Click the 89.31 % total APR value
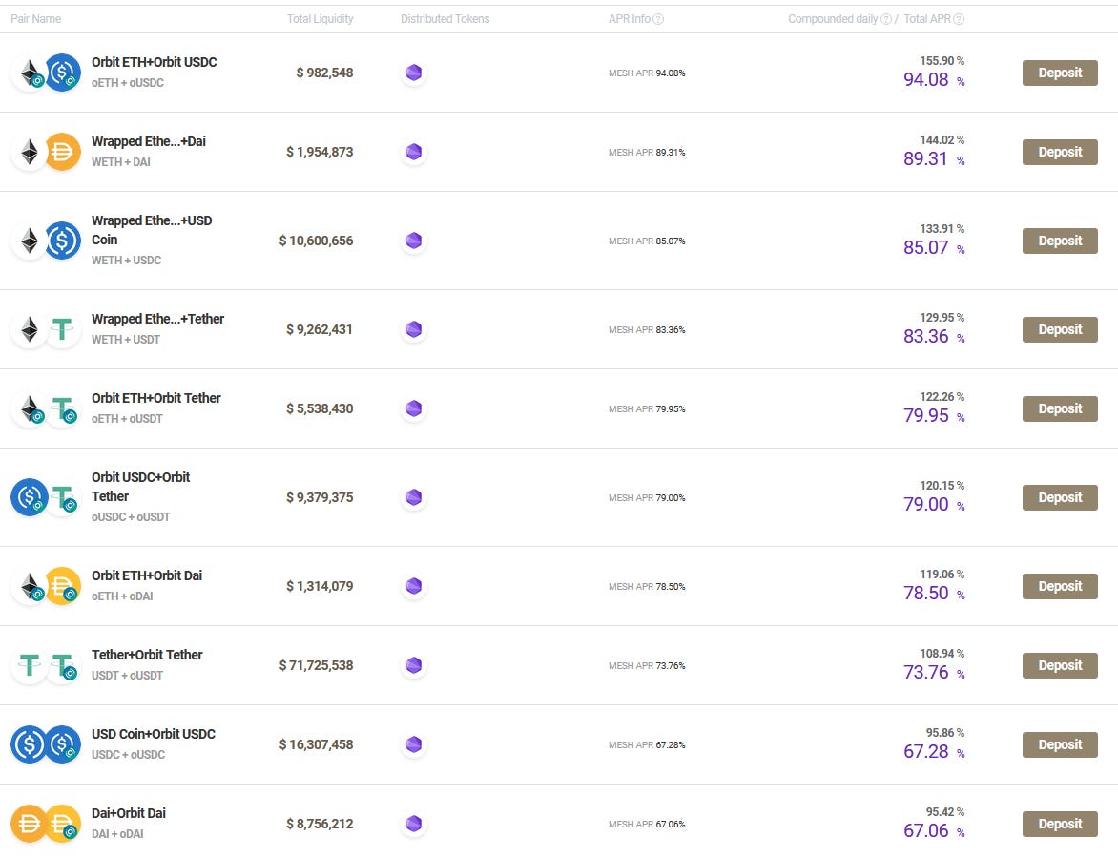This screenshot has width=1118, height=858. (934, 158)
